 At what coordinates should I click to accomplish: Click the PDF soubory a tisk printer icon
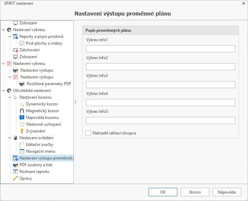tap(15, 165)
